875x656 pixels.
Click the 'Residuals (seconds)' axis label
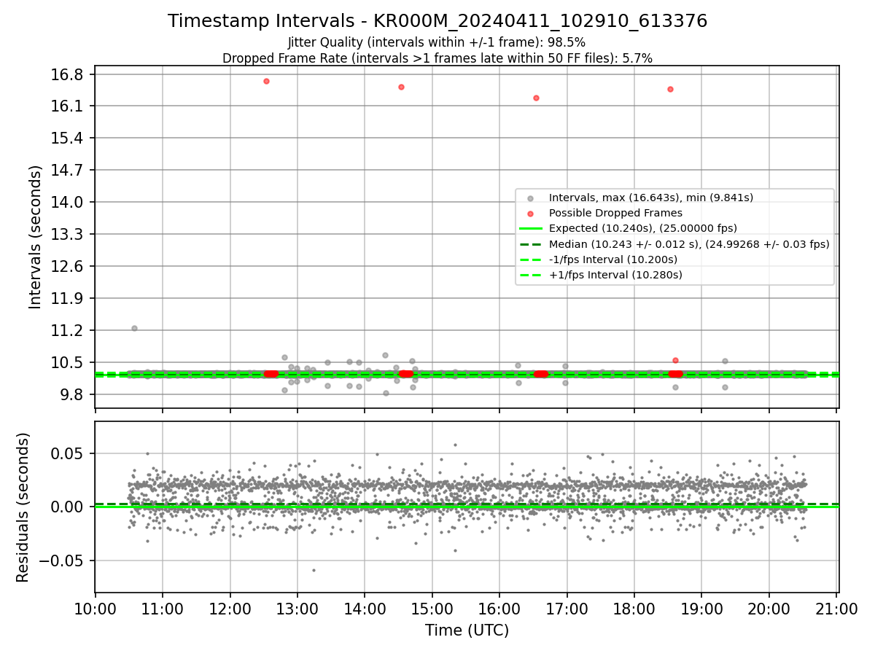click(23, 507)
